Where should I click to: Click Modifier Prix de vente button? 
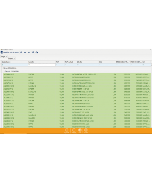pyautogui.click(x=10, y=53)
